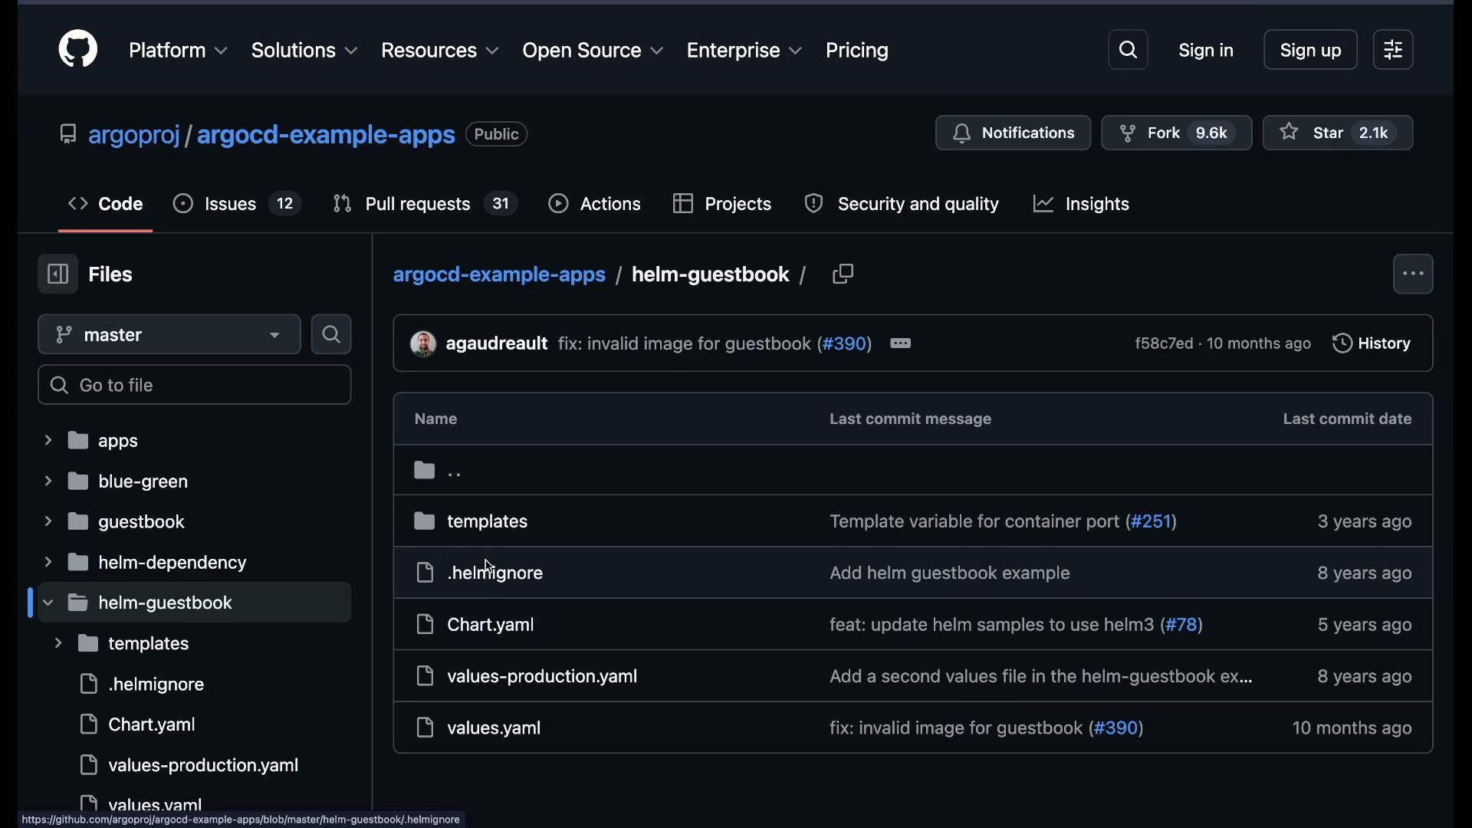Click the Fork icon
Image resolution: width=1472 pixels, height=828 pixels.
pyautogui.click(x=1128, y=133)
